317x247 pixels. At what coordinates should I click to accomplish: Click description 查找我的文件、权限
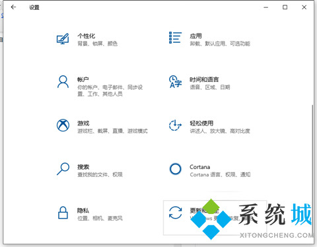tap(100, 174)
